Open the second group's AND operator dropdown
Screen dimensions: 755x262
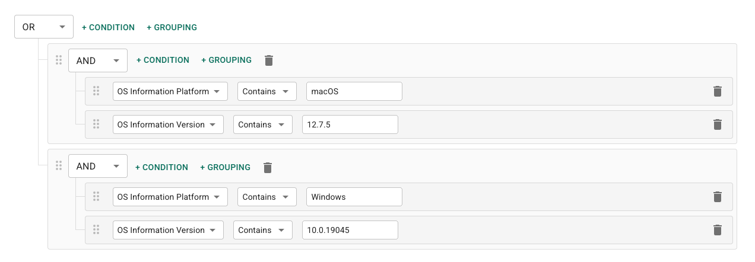click(x=97, y=167)
